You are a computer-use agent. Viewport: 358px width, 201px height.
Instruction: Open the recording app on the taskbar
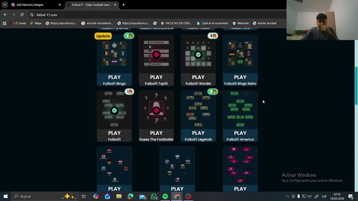click(x=189, y=196)
